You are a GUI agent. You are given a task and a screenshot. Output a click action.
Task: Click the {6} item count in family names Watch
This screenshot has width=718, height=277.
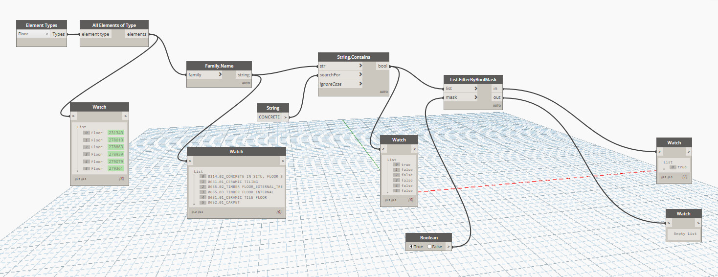[x=279, y=212]
